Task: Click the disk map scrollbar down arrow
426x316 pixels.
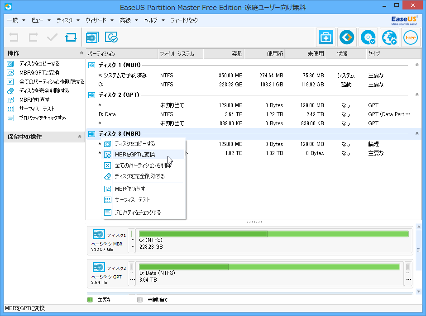Action: [419, 292]
